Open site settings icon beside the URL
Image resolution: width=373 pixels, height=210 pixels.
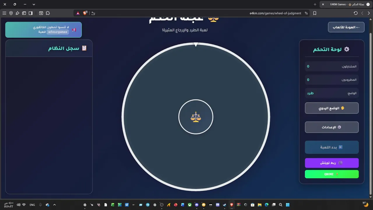pos(306,13)
